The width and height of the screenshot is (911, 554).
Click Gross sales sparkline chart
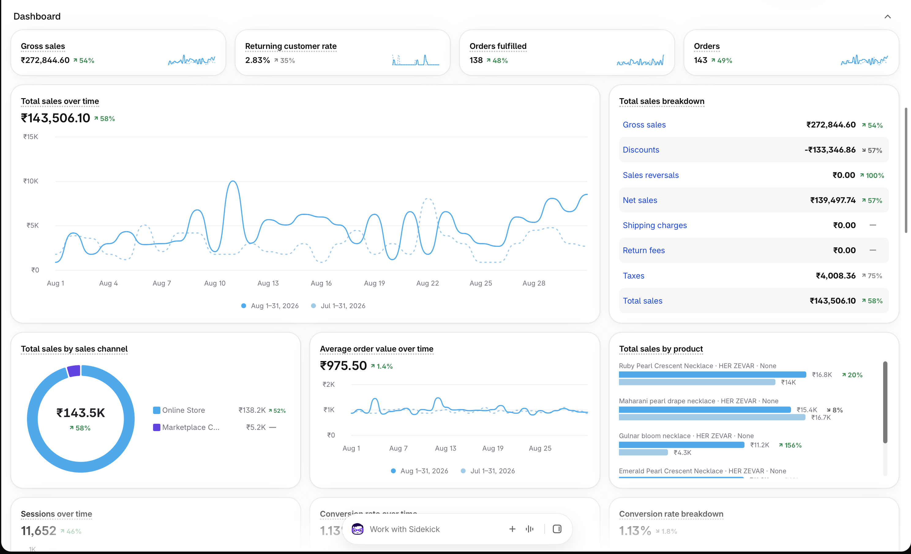192,60
